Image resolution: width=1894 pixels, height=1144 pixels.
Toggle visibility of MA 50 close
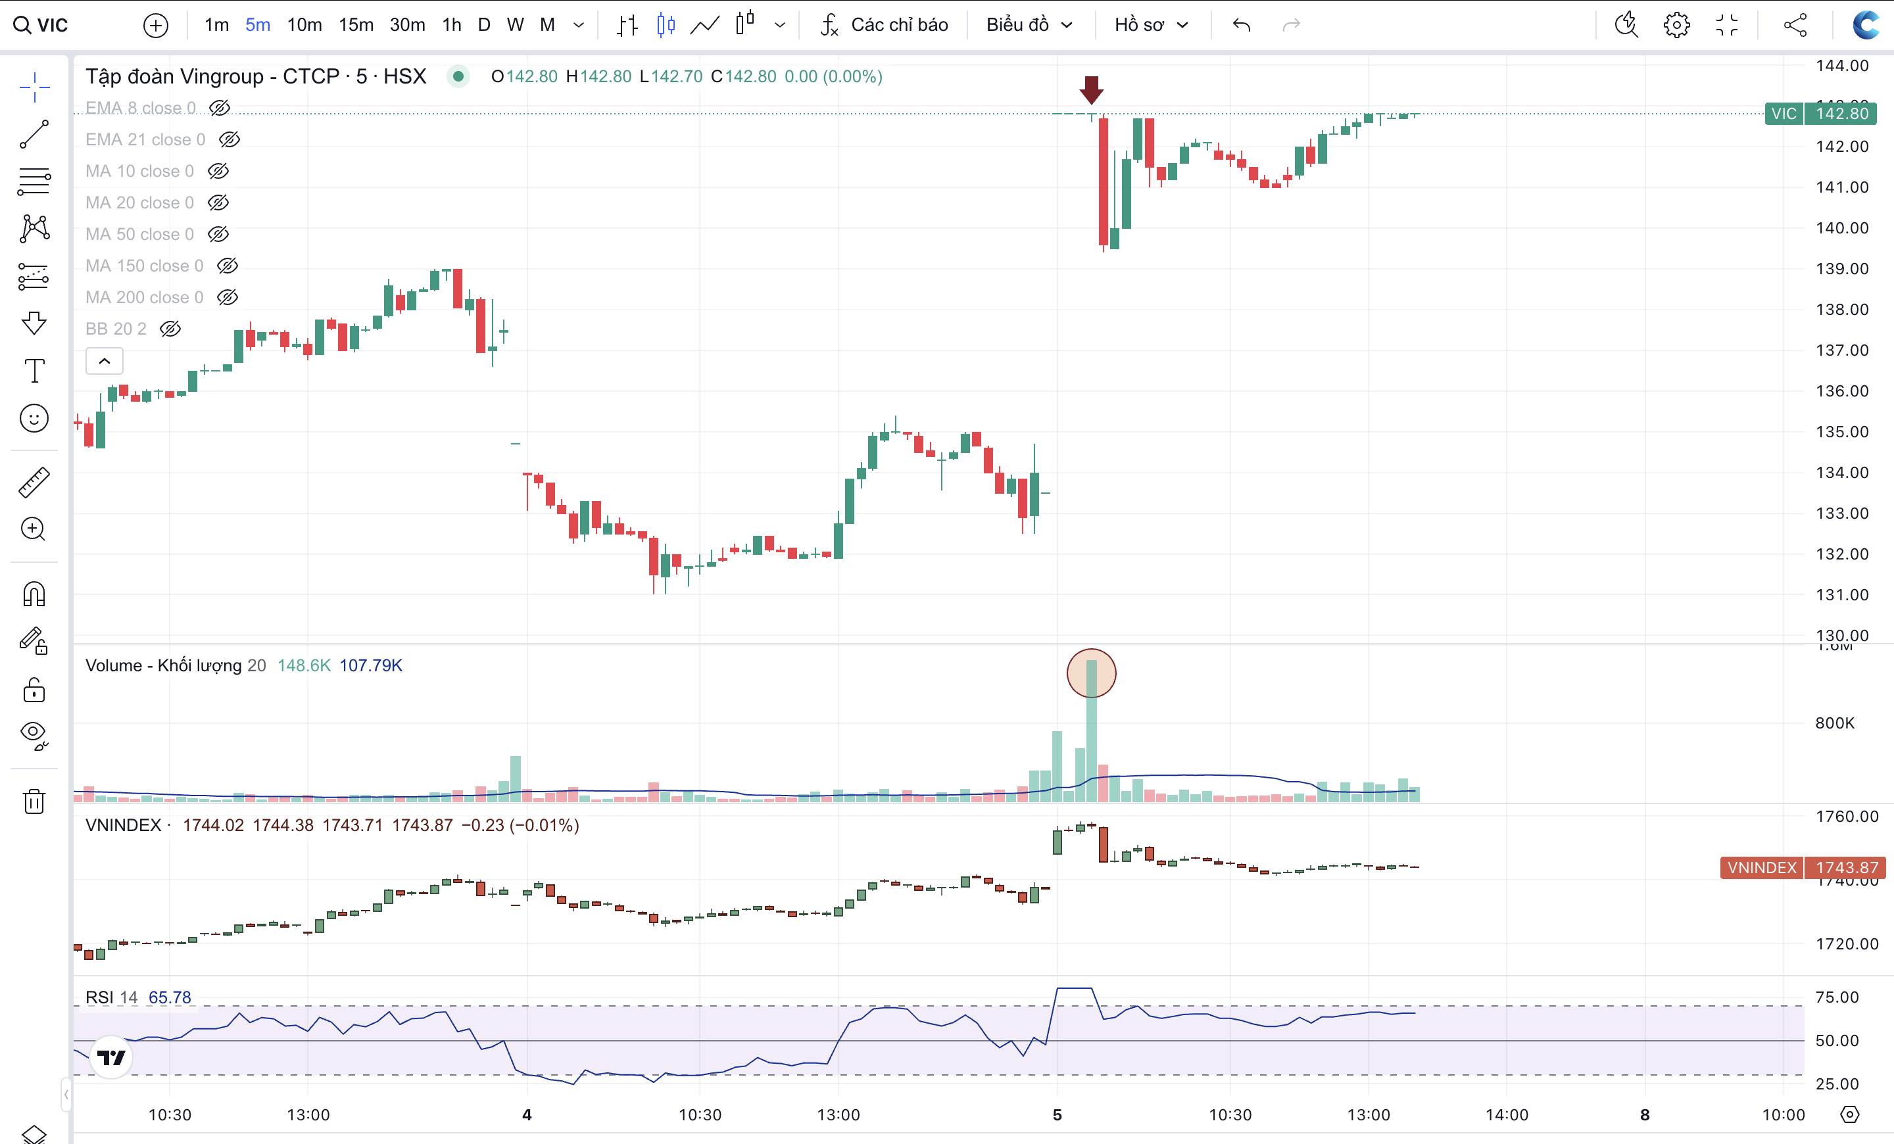coord(218,234)
